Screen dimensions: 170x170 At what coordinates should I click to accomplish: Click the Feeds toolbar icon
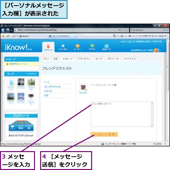[x=122, y=36]
